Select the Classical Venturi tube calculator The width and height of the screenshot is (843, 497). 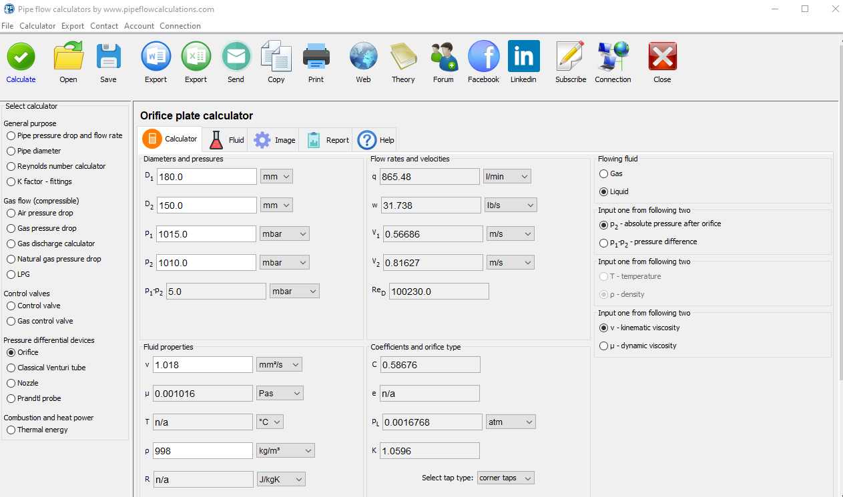coord(11,368)
